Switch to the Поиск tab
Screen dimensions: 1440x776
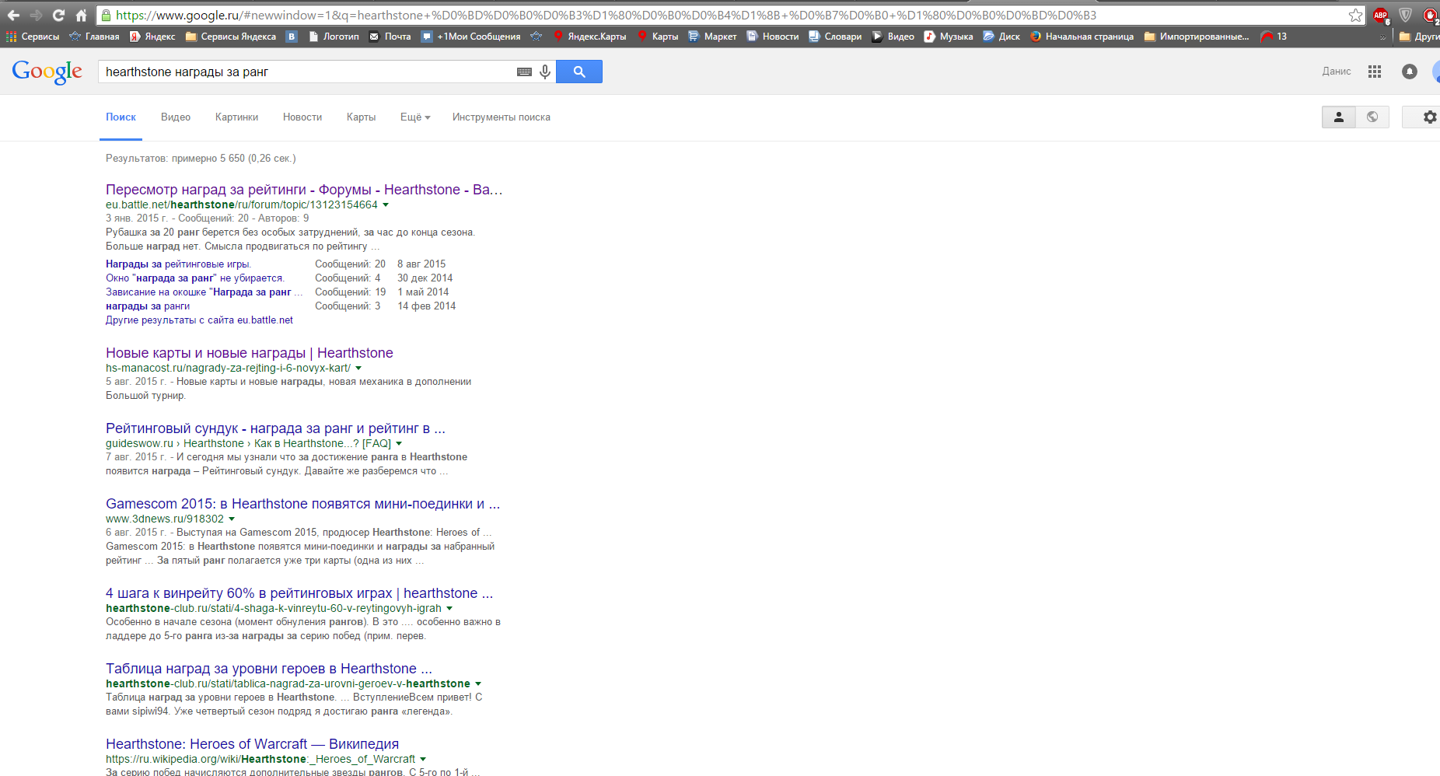pyautogui.click(x=121, y=117)
